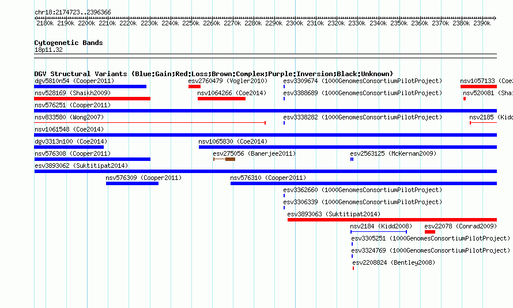This screenshot has height=308, width=513.
Task: Open the esv2563125 (McKernan2009) label
Action: pyautogui.click(x=393, y=153)
